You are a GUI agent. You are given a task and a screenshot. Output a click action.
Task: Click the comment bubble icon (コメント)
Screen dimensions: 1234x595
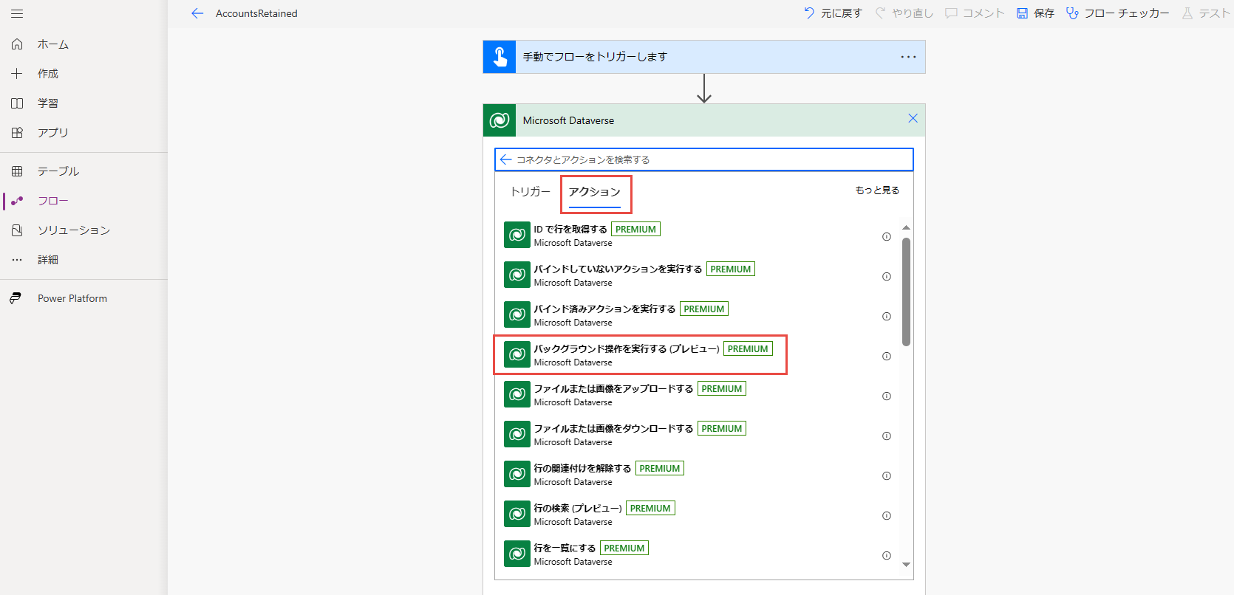pos(951,13)
